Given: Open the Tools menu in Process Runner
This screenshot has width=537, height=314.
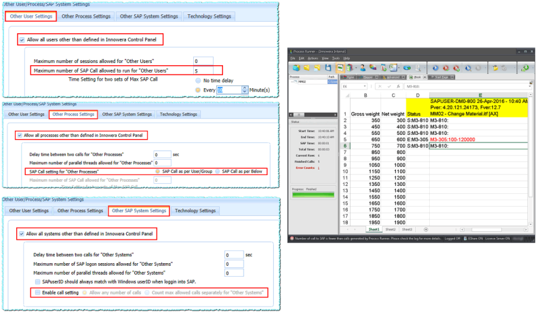Looking at the screenshot, I should click(336, 58).
